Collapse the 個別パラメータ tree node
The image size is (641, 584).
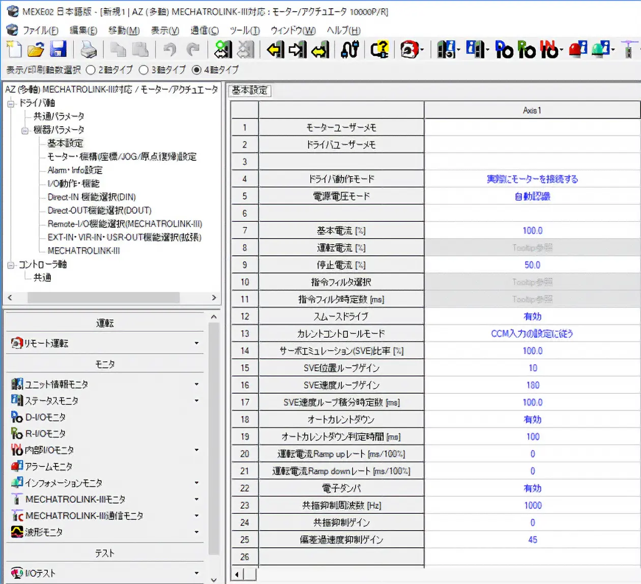coord(25,130)
